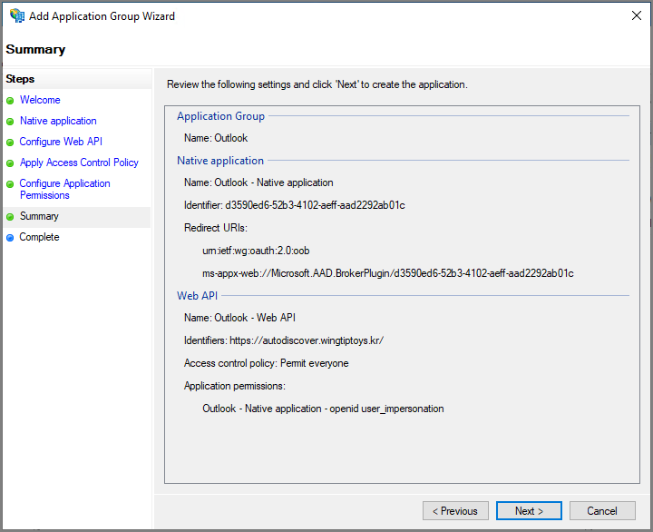653x532 pixels.
Task: Click the Next button to create the application
Action: [x=529, y=511]
